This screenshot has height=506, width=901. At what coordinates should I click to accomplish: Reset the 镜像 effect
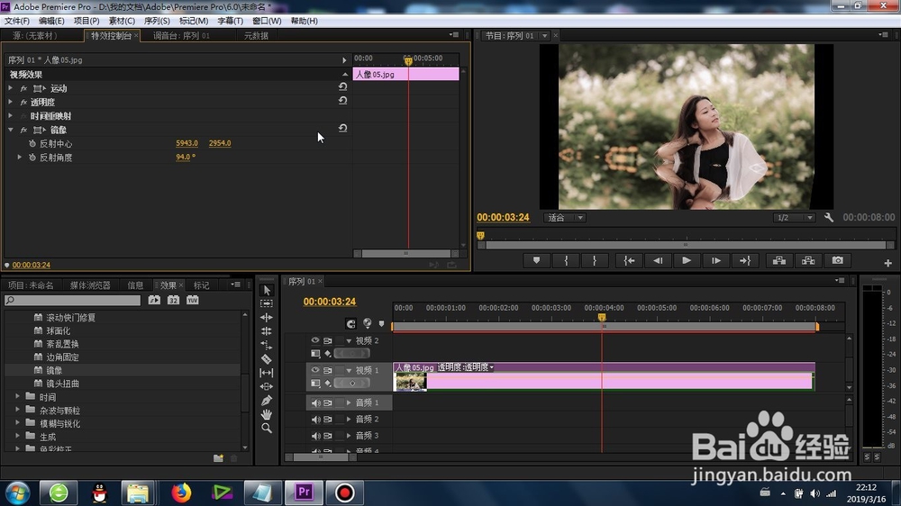pyautogui.click(x=343, y=129)
